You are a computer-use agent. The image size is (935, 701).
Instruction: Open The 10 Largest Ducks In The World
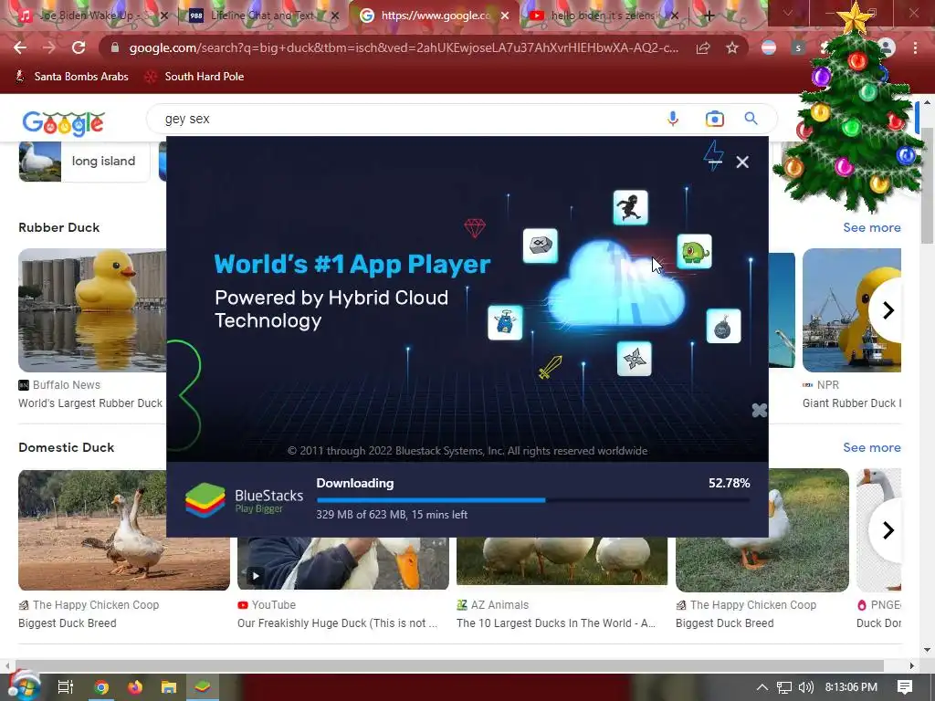[556, 623]
